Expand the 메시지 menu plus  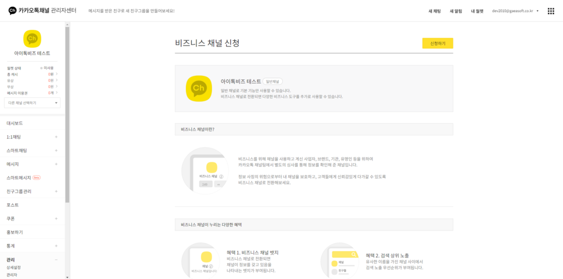pos(56,165)
